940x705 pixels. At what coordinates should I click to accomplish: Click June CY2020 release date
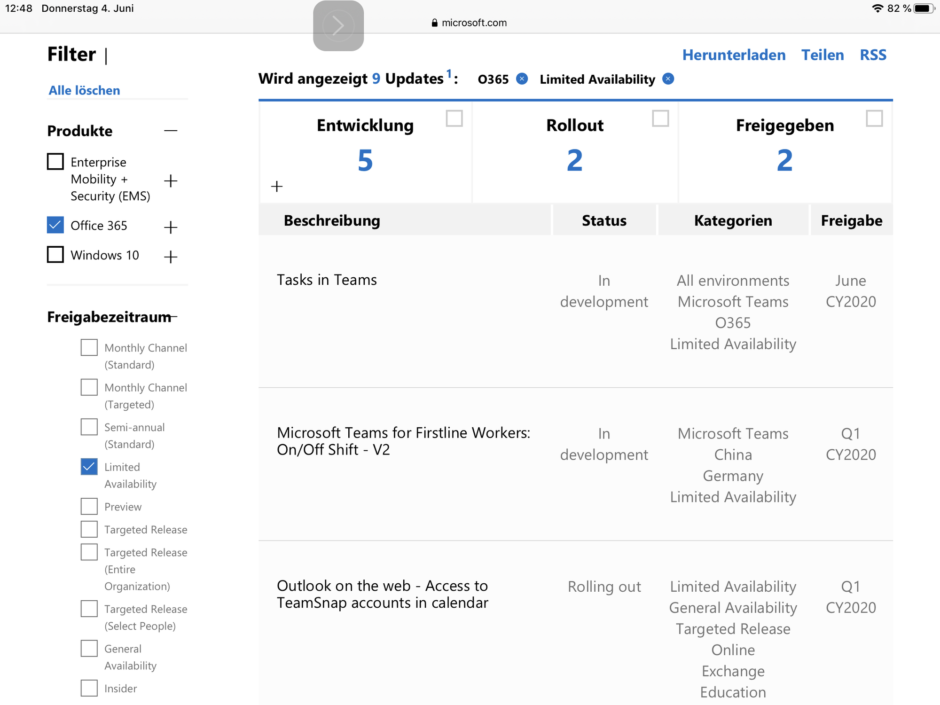(851, 291)
